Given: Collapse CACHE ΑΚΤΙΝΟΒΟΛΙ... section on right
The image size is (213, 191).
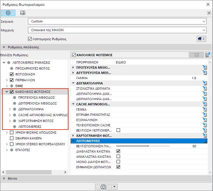Looking at the screenshot, I should [73, 104].
